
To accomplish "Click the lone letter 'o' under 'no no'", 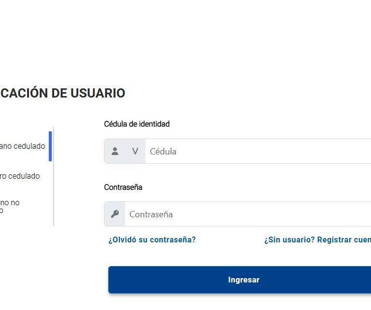I will coord(1,211).
